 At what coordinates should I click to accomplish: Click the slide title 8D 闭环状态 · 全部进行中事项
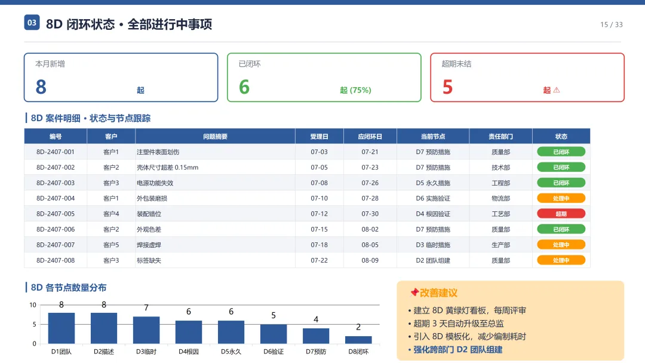[x=129, y=24]
